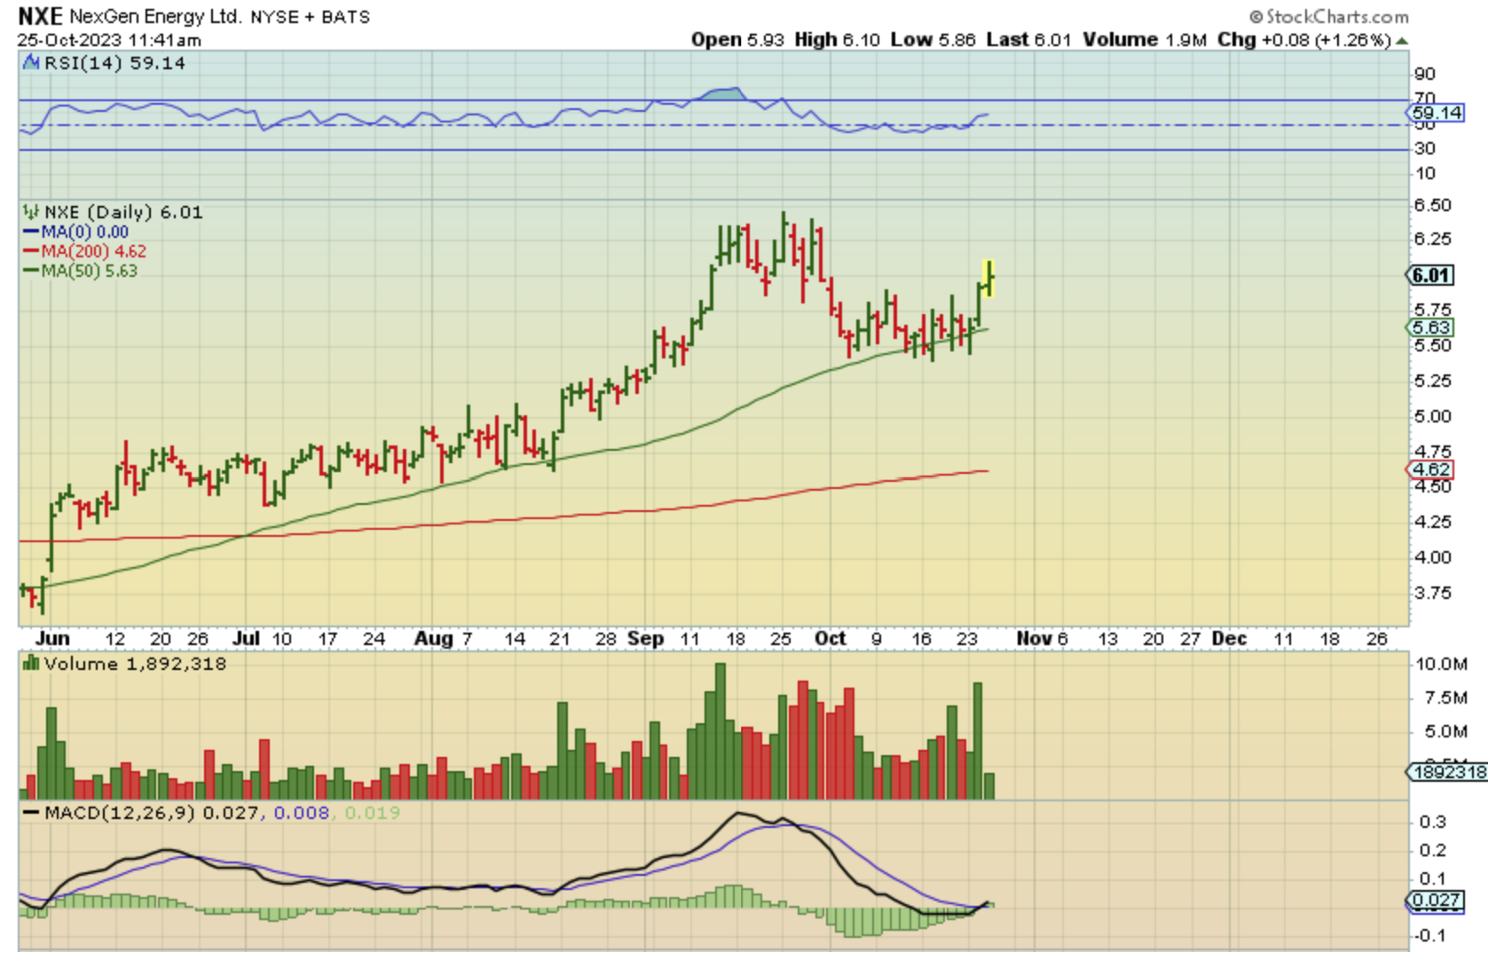Click the 10.0M volume axis label
Viewport: 1488px width, 953px height.
pos(1441,664)
